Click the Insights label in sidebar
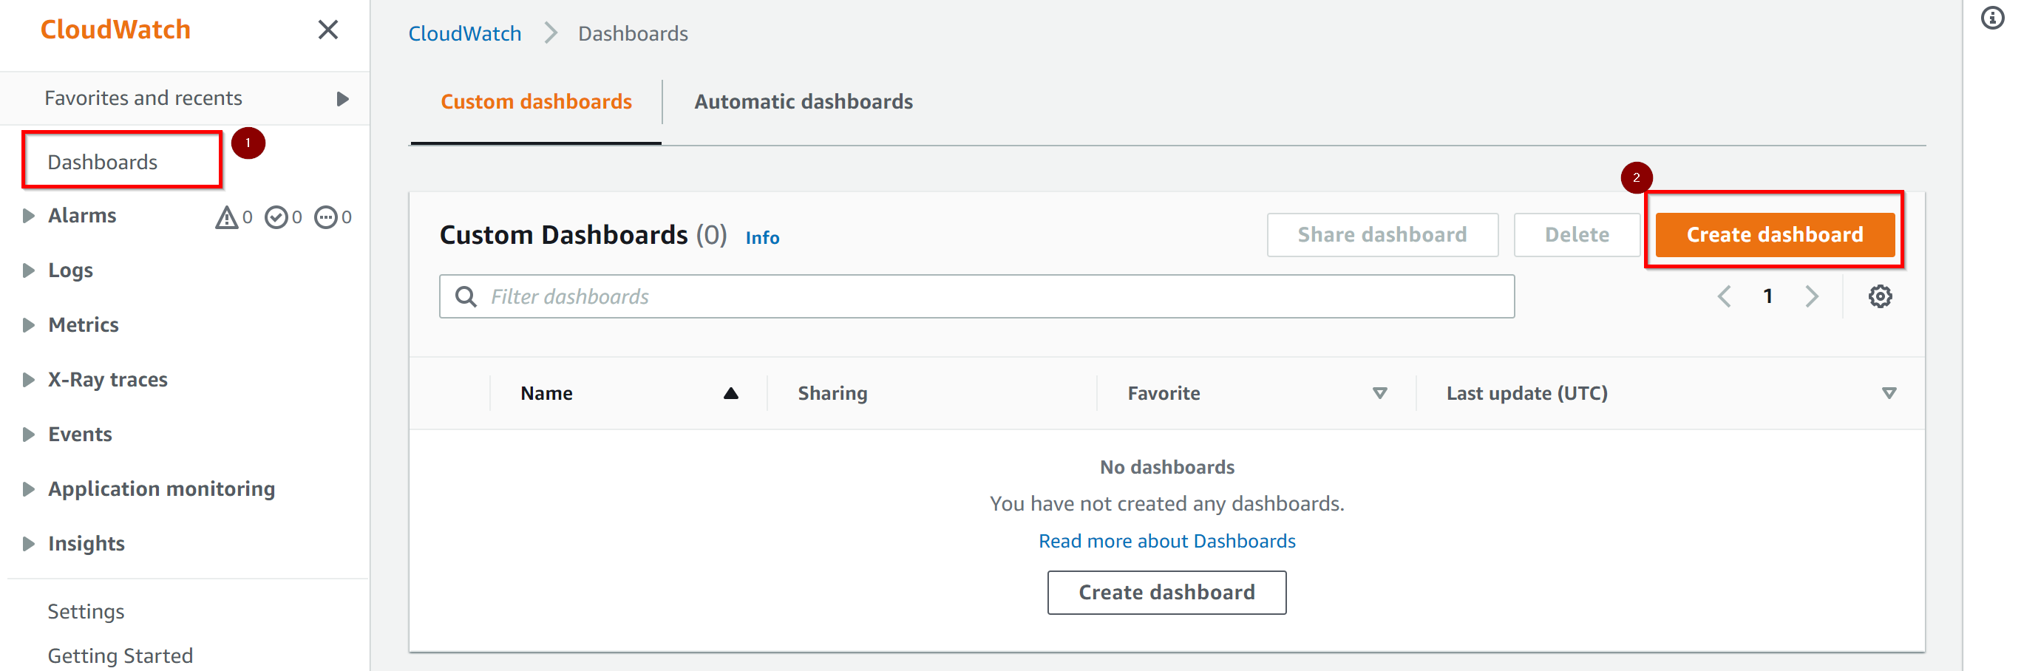Screen dimensions: 2021x671 click(86, 544)
